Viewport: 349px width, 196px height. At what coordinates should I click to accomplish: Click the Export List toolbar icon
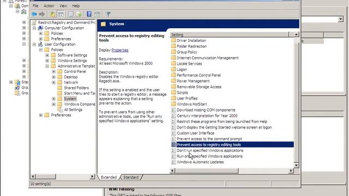(x=79, y=14)
